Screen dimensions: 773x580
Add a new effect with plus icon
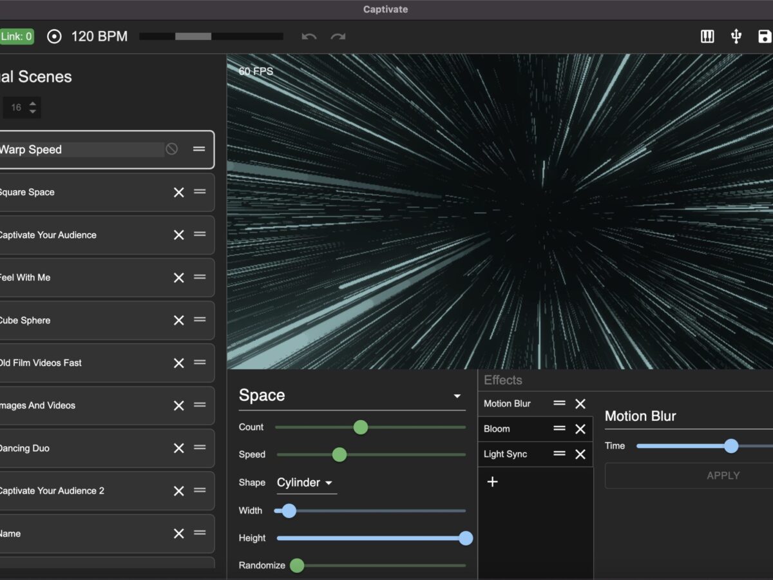click(493, 481)
